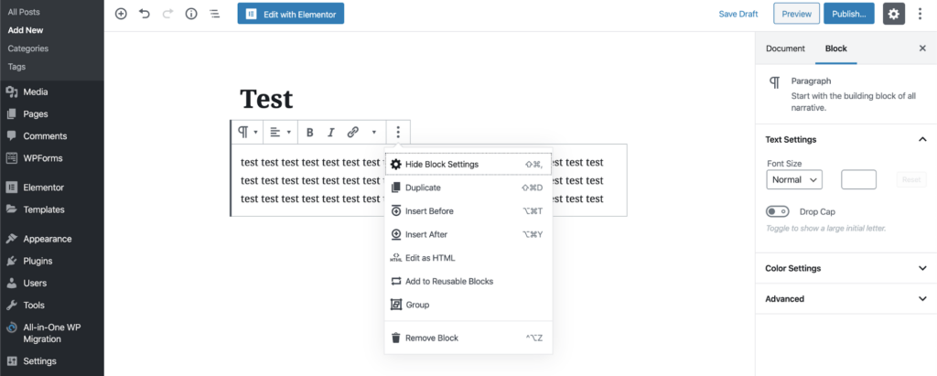Screen dimensions: 937x376
Task: Open the Font Size Normal dropdown
Action: 794,179
